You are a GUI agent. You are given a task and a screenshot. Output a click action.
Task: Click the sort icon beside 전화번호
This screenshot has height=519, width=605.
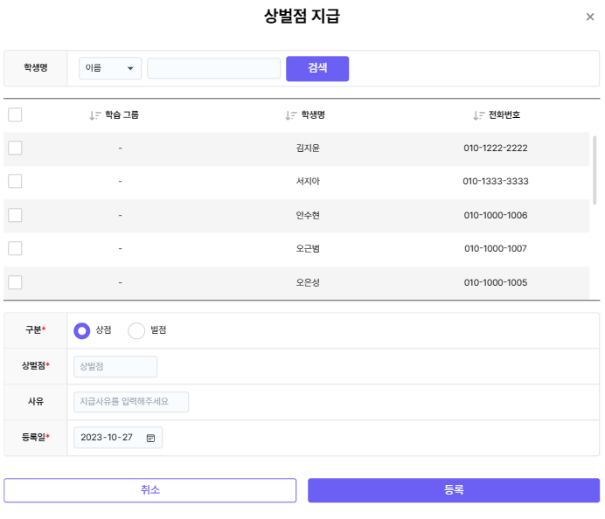(x=478, y=115)
